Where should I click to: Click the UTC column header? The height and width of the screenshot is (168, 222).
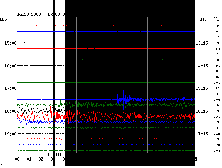pyautogui.click(x=203, y=19)
